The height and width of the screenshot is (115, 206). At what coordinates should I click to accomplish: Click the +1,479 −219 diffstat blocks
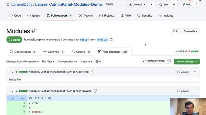tap(195, 51)
